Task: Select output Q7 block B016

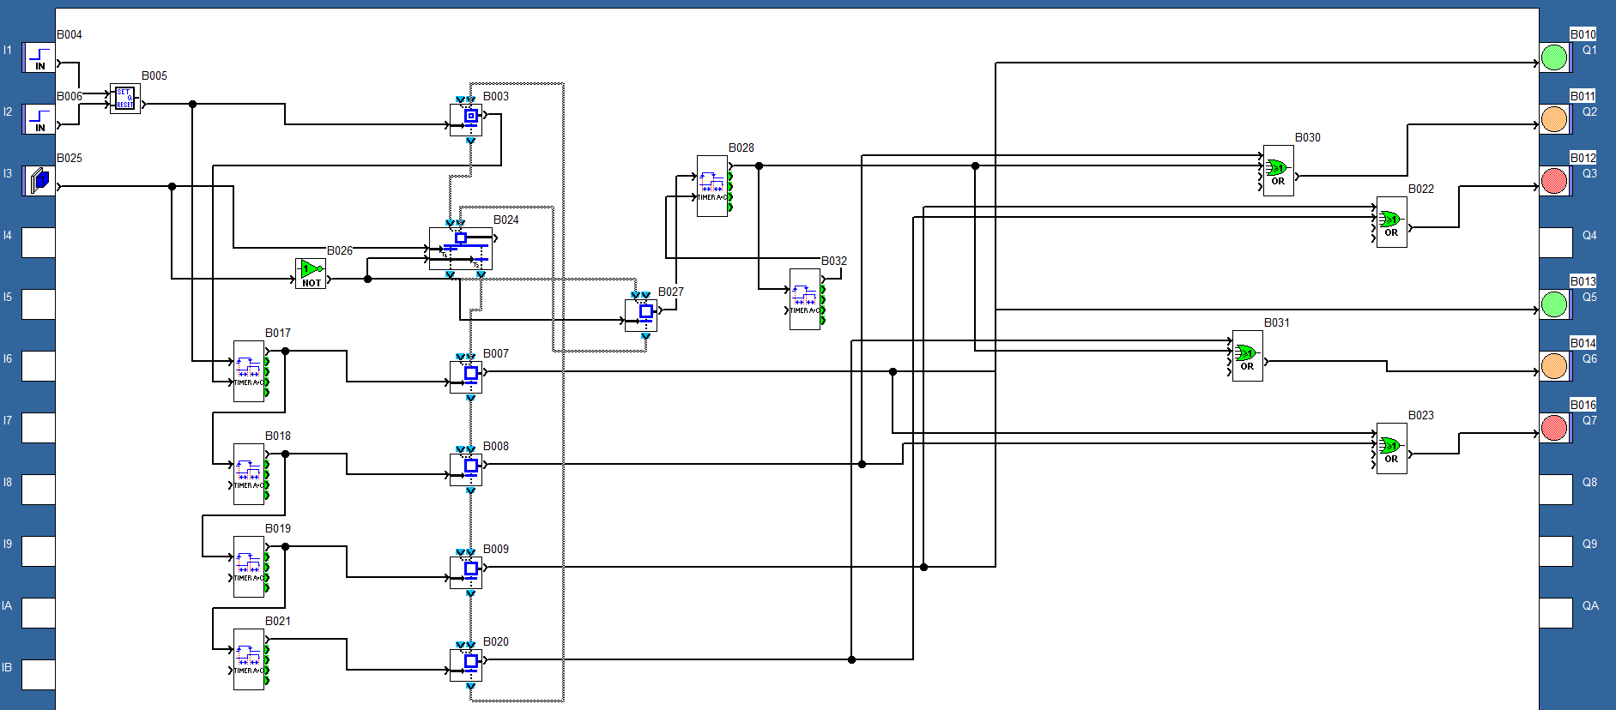Action: pyautogui.click(x=1555, y=428)
